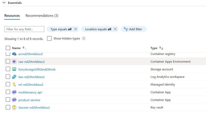Click the 'Key vault' type cell

click(157, 107)
